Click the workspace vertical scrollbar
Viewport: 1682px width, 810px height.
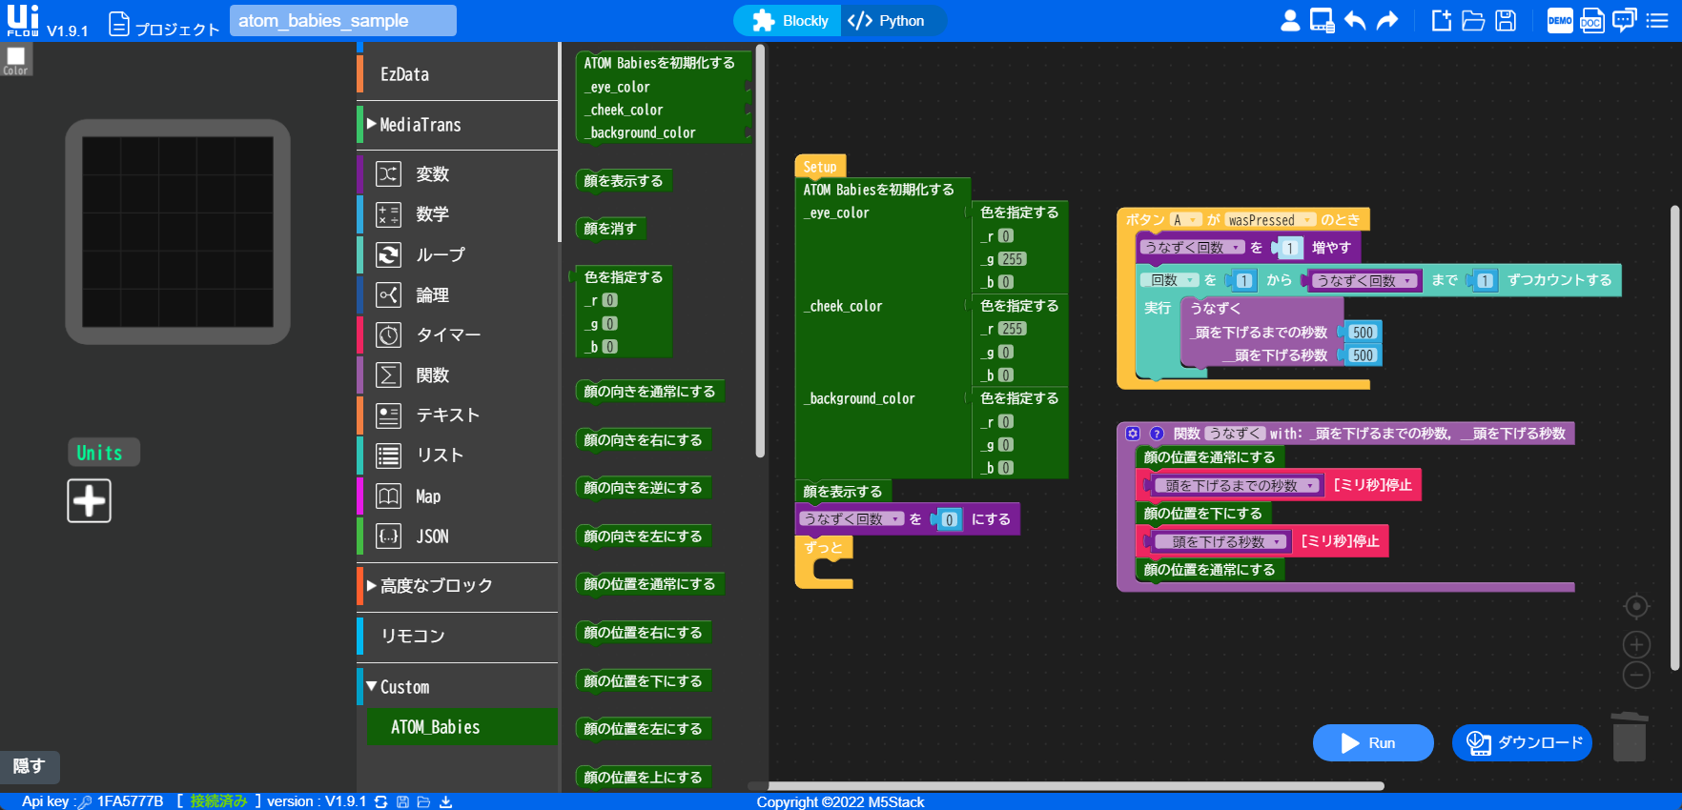coord(1674,438)
